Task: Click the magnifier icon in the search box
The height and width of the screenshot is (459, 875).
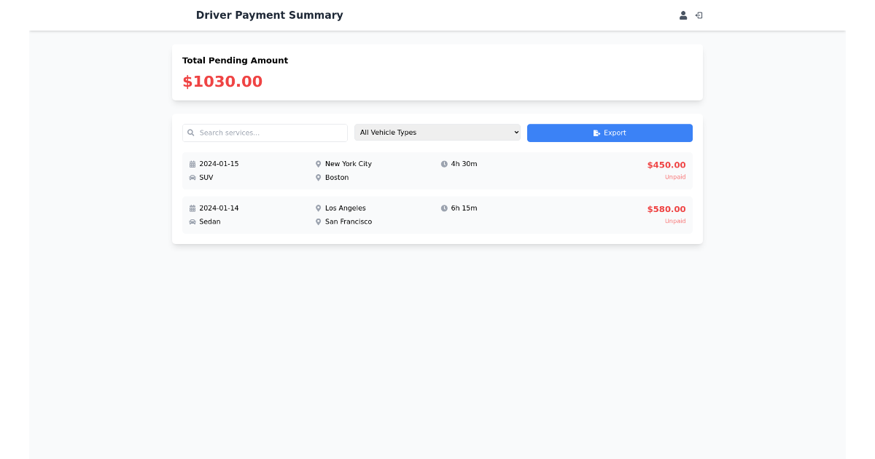Action: click(x=190, y=133)
